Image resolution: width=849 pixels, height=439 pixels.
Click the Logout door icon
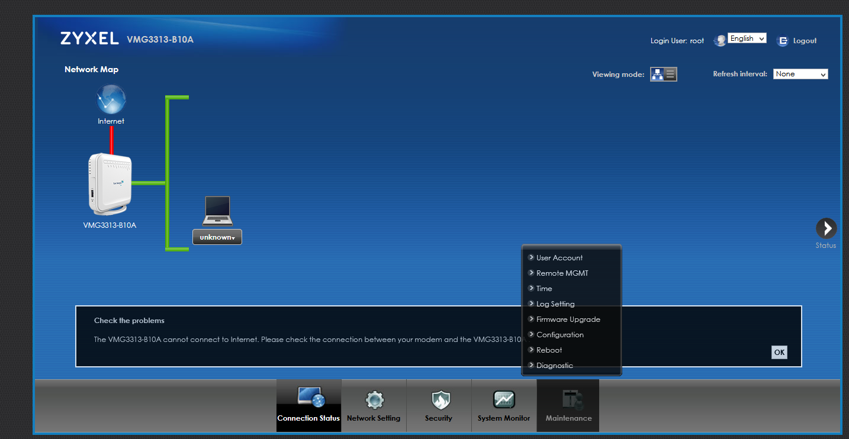point(783,41)
